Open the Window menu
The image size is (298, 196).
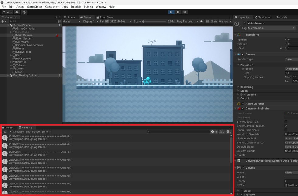(101, 7)
